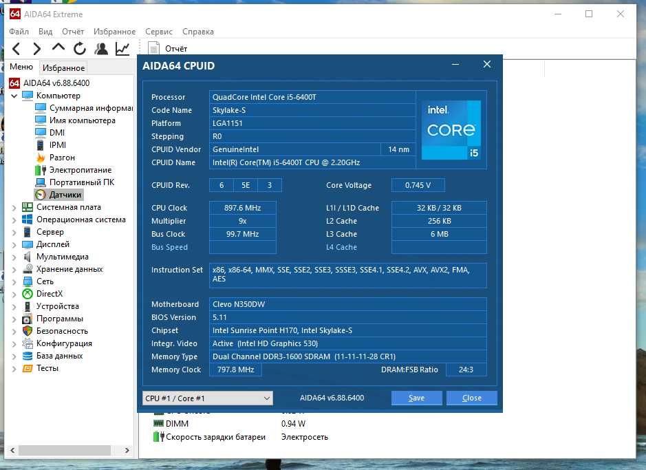Click the Дисплей monitor icon
This screenshot has width=646, height=470.
click(28, 244)
